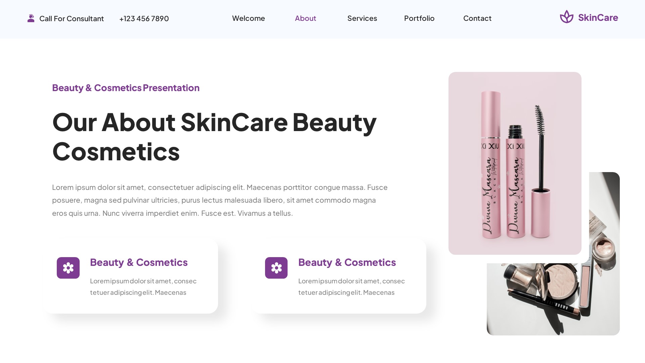Screen dimensions: 645x363
Task: Click the consultant person icon
Action: pos(31,18)
